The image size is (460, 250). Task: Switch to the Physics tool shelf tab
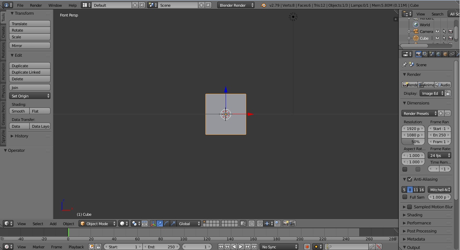3,91
